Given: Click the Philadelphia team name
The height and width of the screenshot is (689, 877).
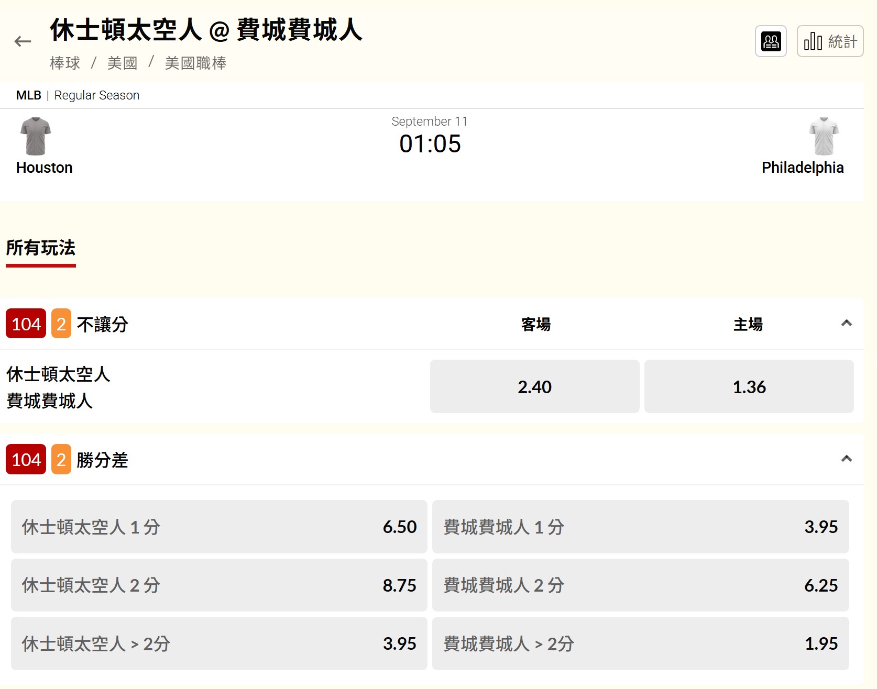Looking at the screenshot, I should (x=803, y=168).
